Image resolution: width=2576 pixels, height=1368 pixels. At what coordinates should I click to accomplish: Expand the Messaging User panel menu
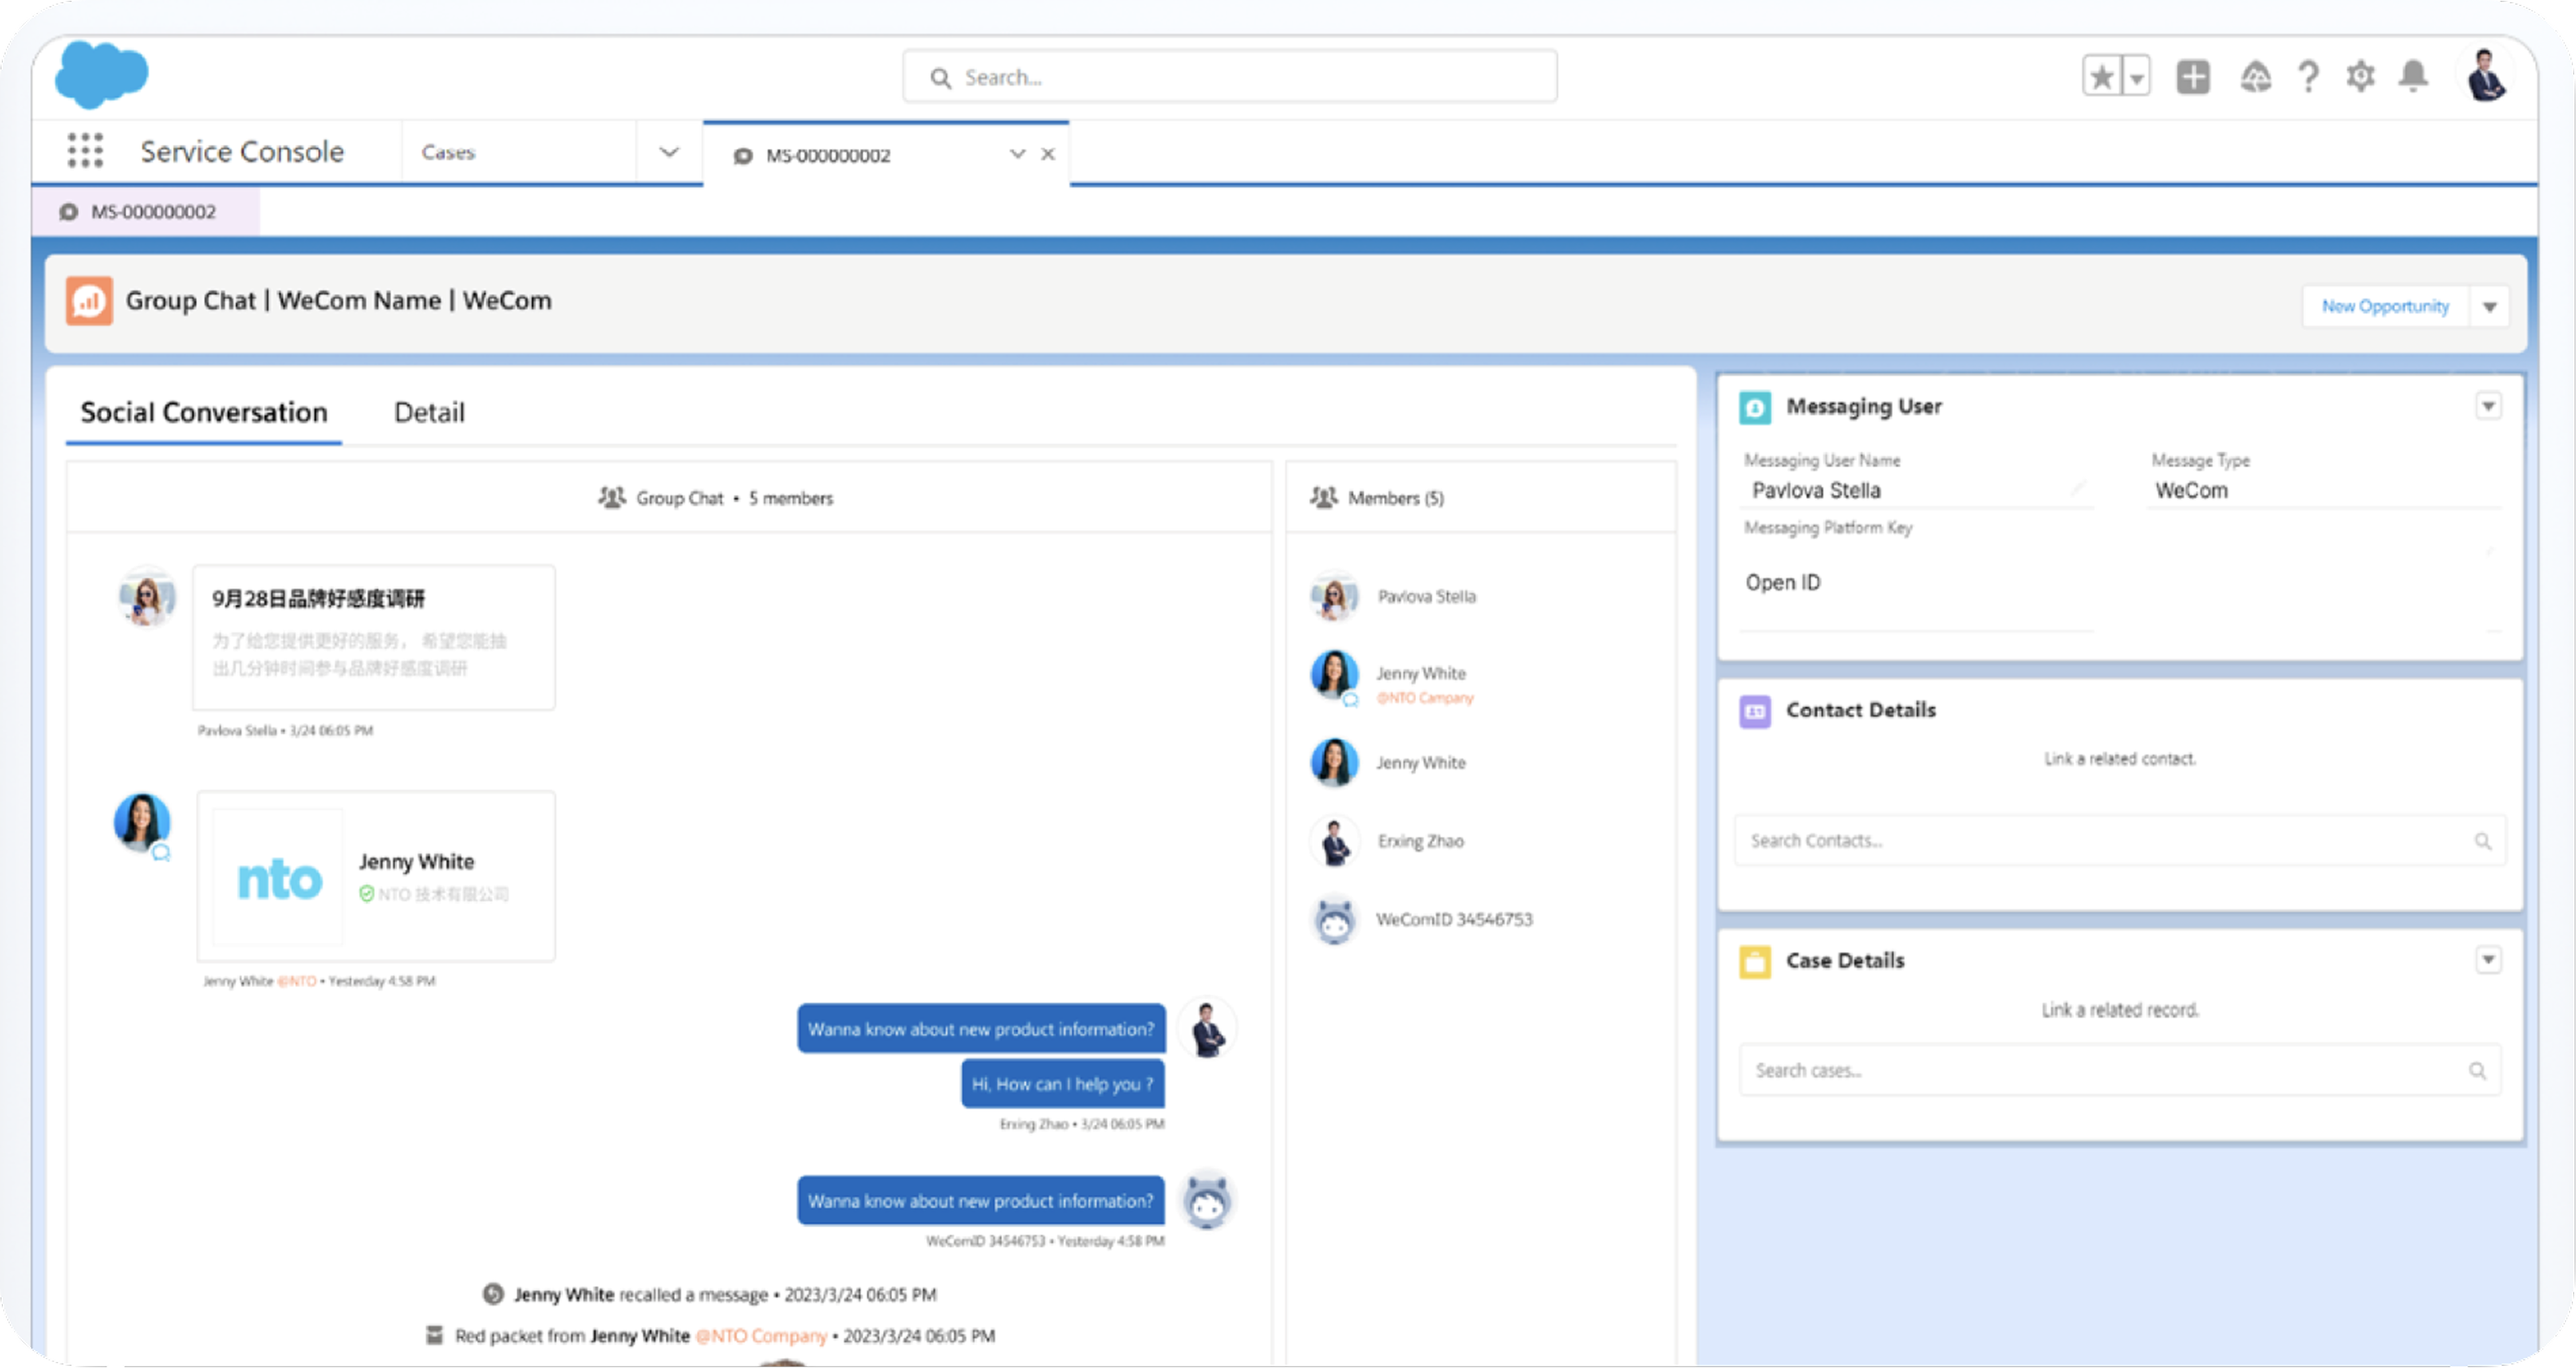click(x=2488, y=406)
